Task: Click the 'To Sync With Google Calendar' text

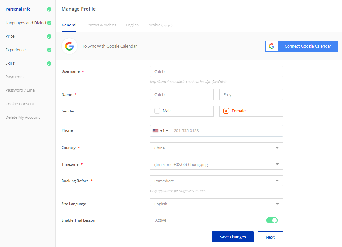Action: (x=110, y=46)
